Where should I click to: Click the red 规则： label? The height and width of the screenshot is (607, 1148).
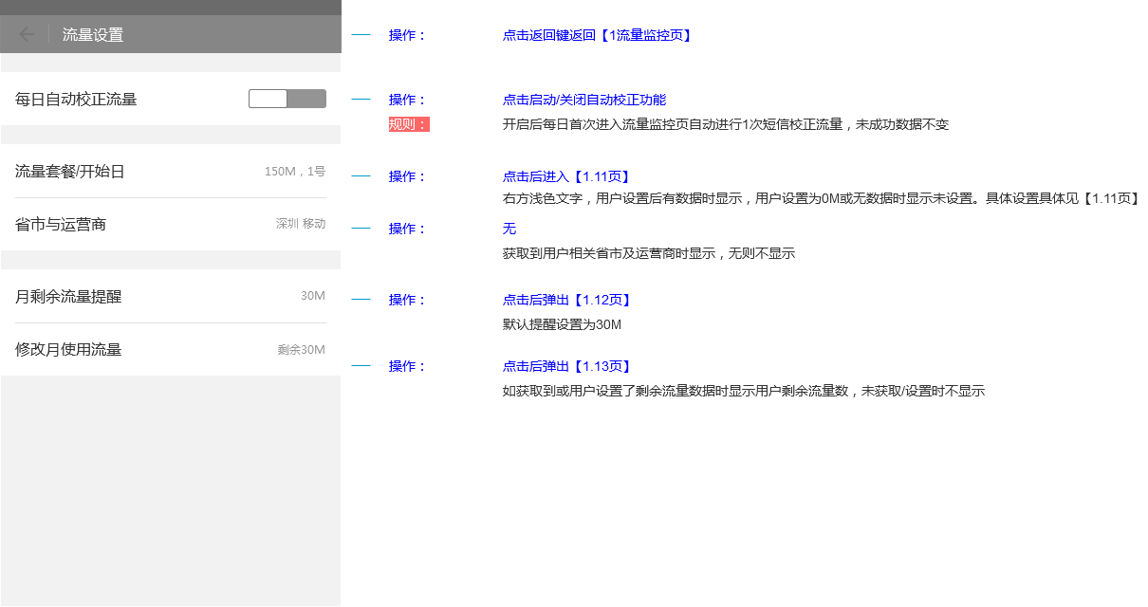pyautogui.click(x=409, y=124)
